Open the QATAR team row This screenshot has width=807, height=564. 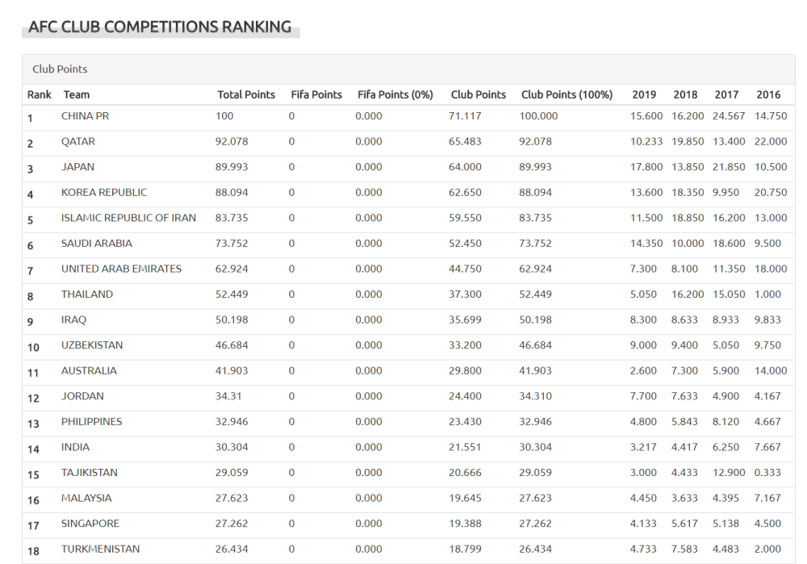[x=78, y=142]
